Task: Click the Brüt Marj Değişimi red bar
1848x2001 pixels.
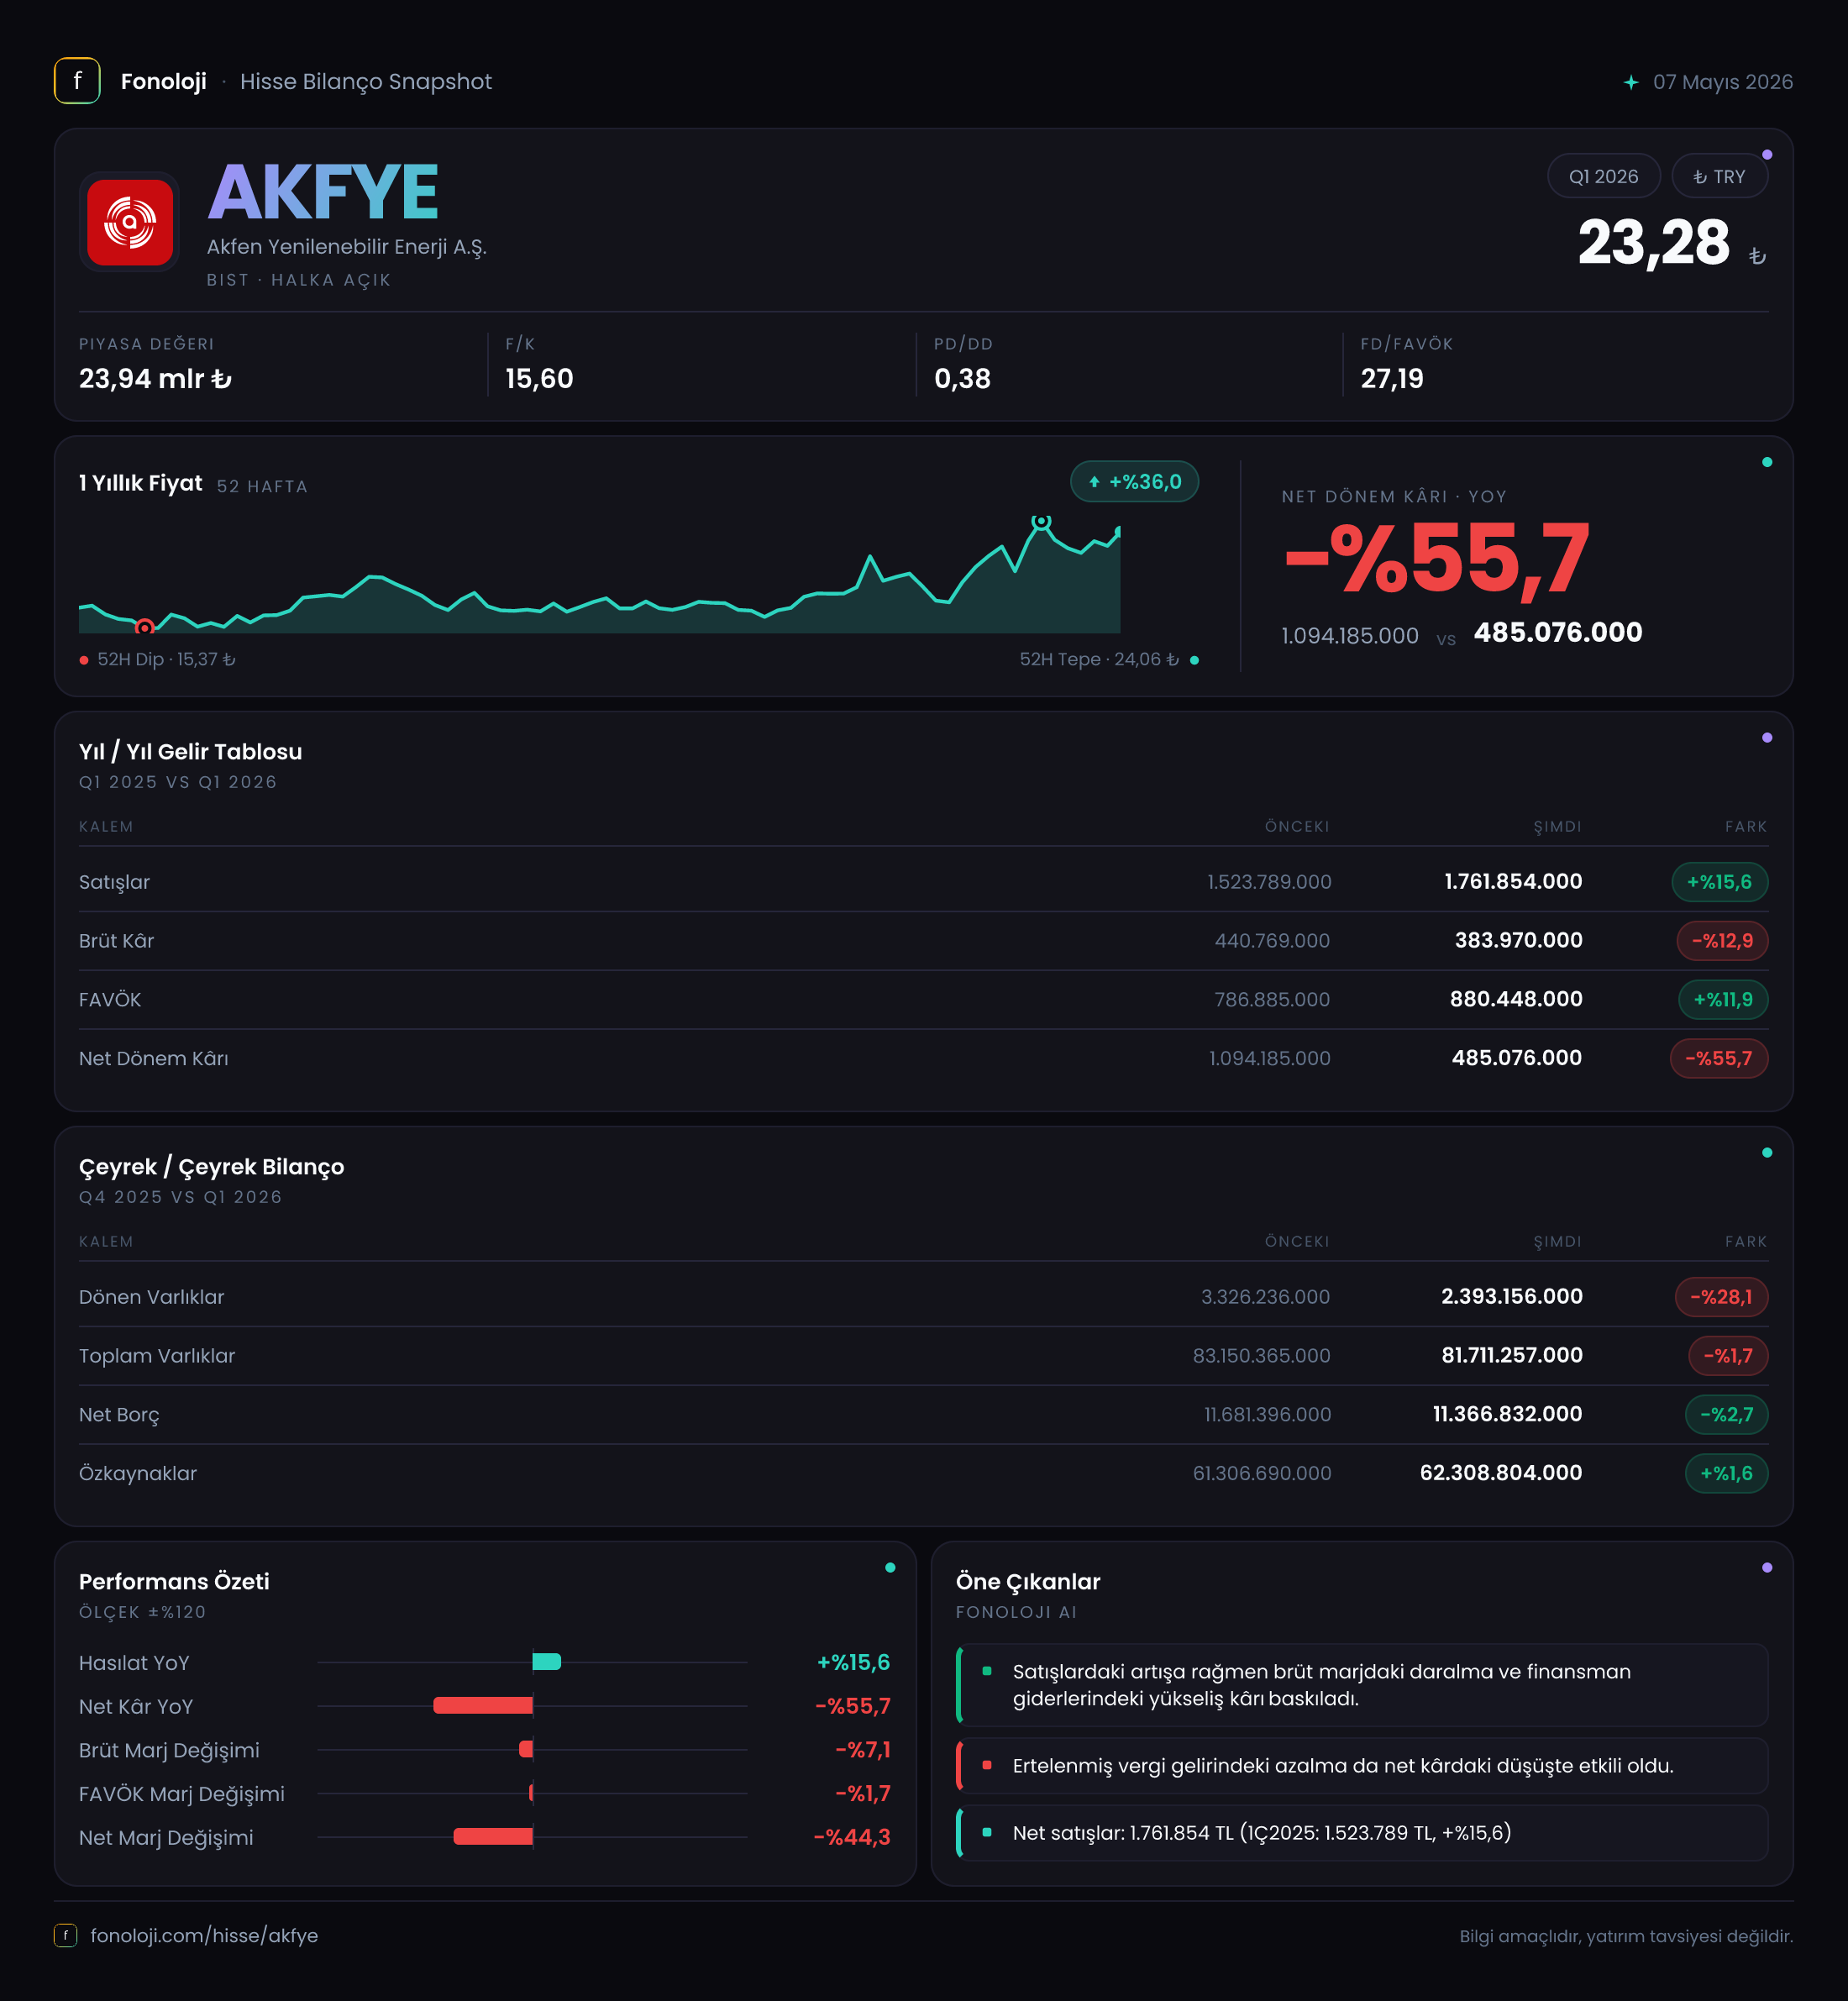Action: tap(526, 1749)
